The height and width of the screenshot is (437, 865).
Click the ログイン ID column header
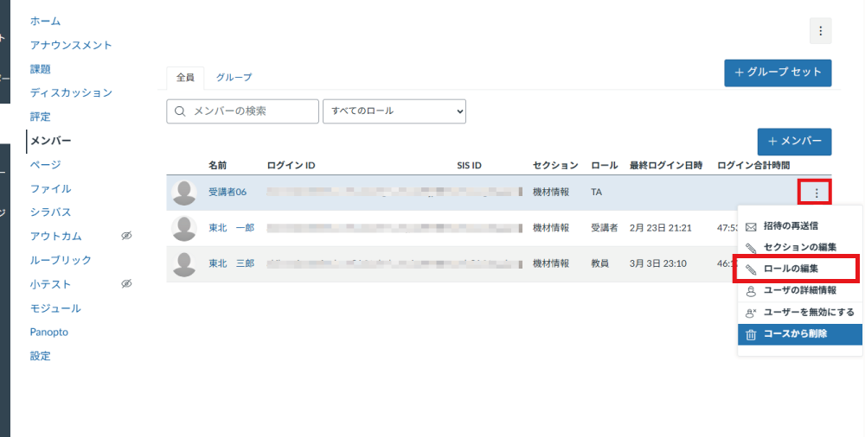(x=292, y=165)
